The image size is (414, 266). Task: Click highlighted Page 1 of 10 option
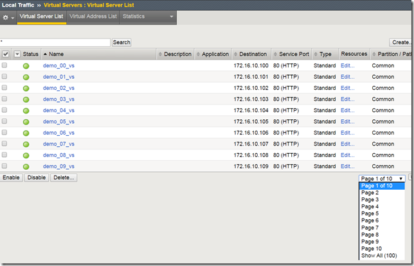(382, 186)
